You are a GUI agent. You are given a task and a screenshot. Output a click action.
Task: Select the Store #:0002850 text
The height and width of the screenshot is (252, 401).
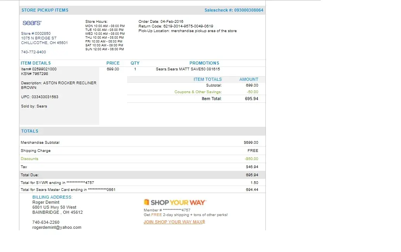(36, 33)
